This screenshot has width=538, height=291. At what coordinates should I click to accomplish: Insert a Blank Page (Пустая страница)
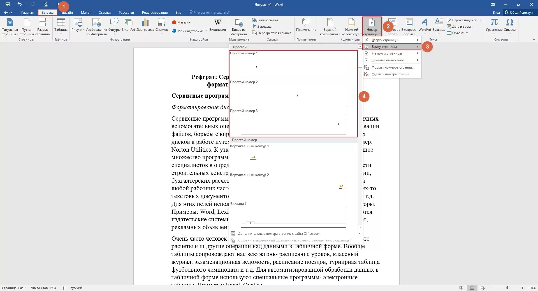click(27, 27)
